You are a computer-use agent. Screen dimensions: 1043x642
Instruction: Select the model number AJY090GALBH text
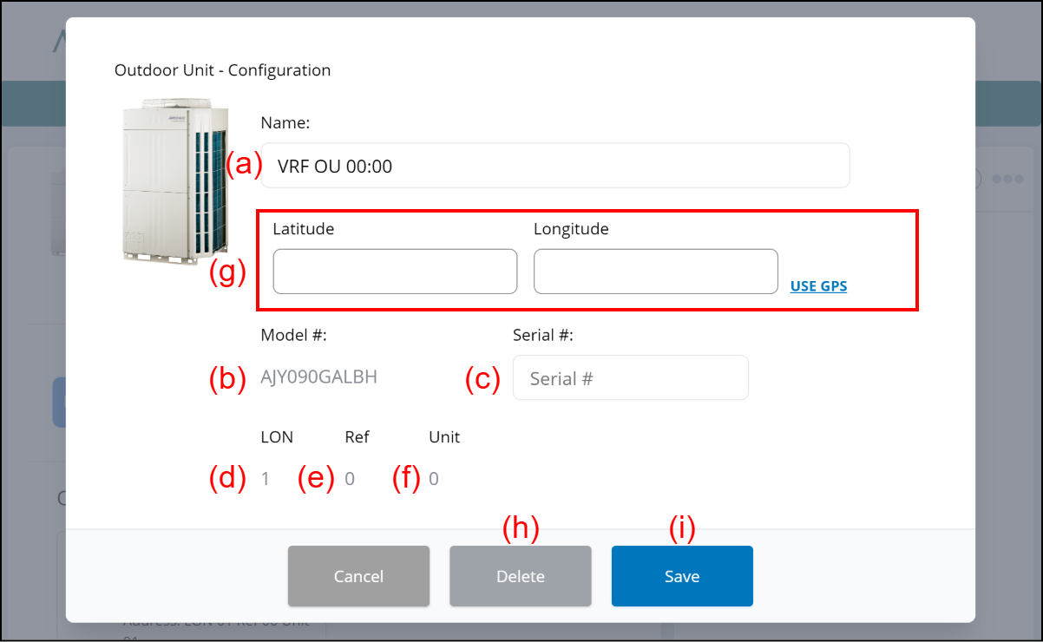click(x=318, y=377)
